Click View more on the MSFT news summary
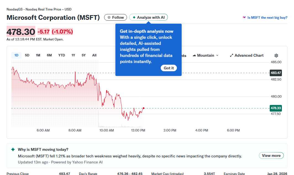Image resolution: width=294 pixels, height=175 pixels. click(x=271, y=155)
